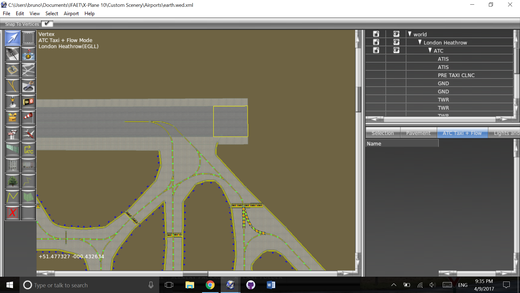
Task: Open Chrome from the taskbar
Action: click(x=210, y=285)
